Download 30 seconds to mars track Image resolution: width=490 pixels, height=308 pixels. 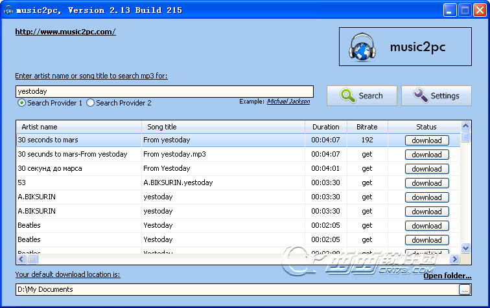(426, 140)
